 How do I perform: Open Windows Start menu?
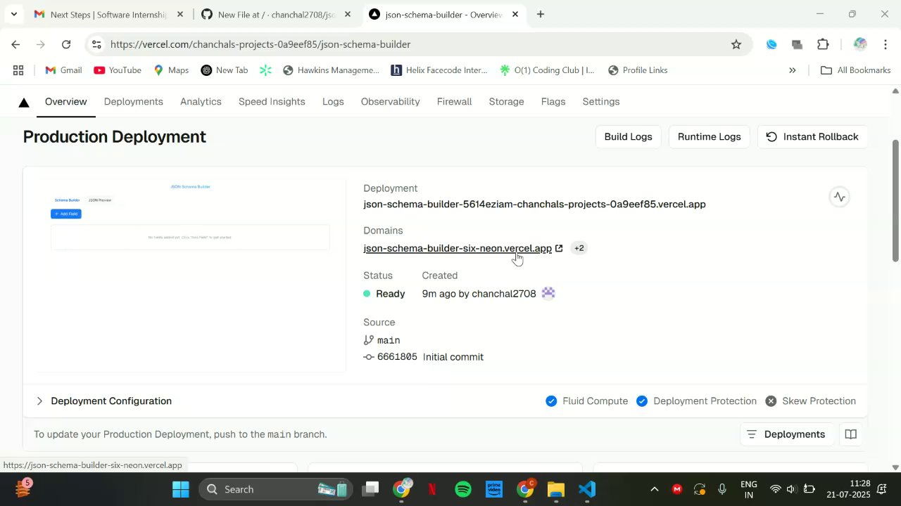(x=181, y=489)
